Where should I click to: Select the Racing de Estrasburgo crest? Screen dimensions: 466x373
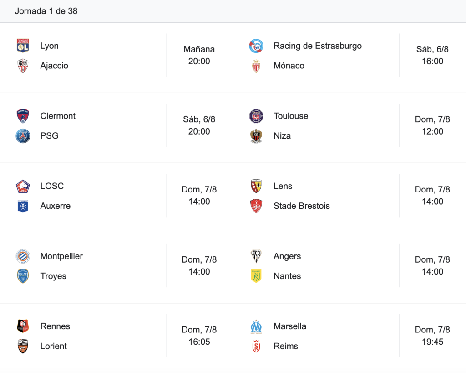click(x=256, y=46)
